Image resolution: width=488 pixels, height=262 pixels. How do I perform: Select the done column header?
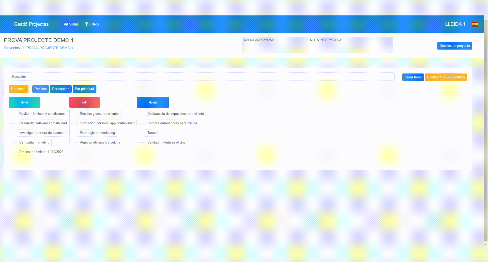[x=24, y=102]
